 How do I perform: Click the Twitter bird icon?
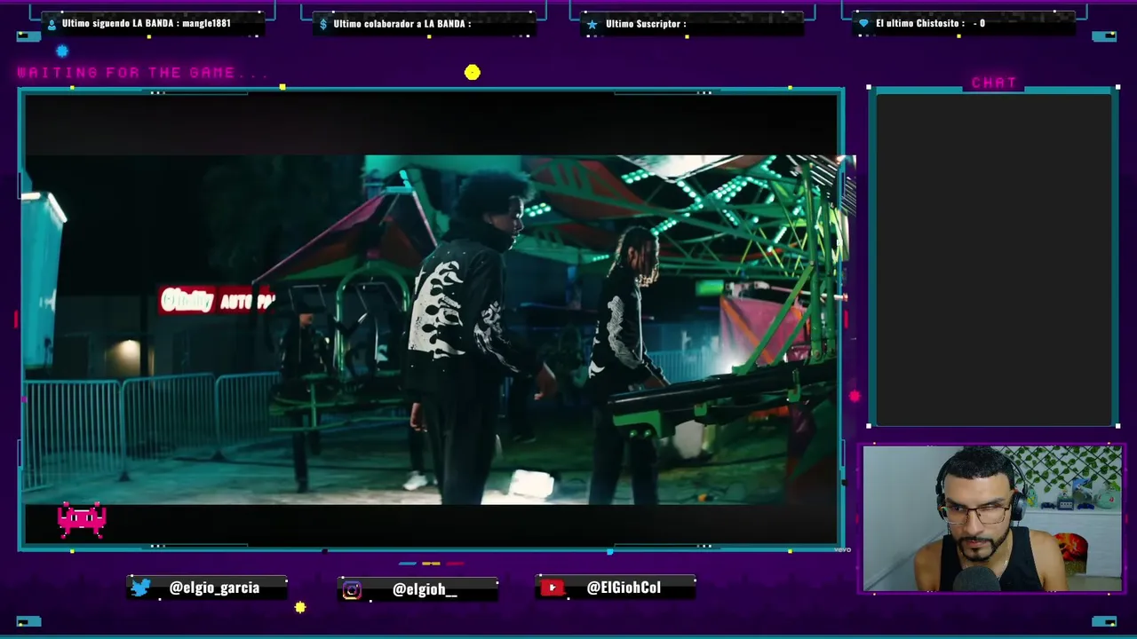pyautogui.click(x=141, y=588)
